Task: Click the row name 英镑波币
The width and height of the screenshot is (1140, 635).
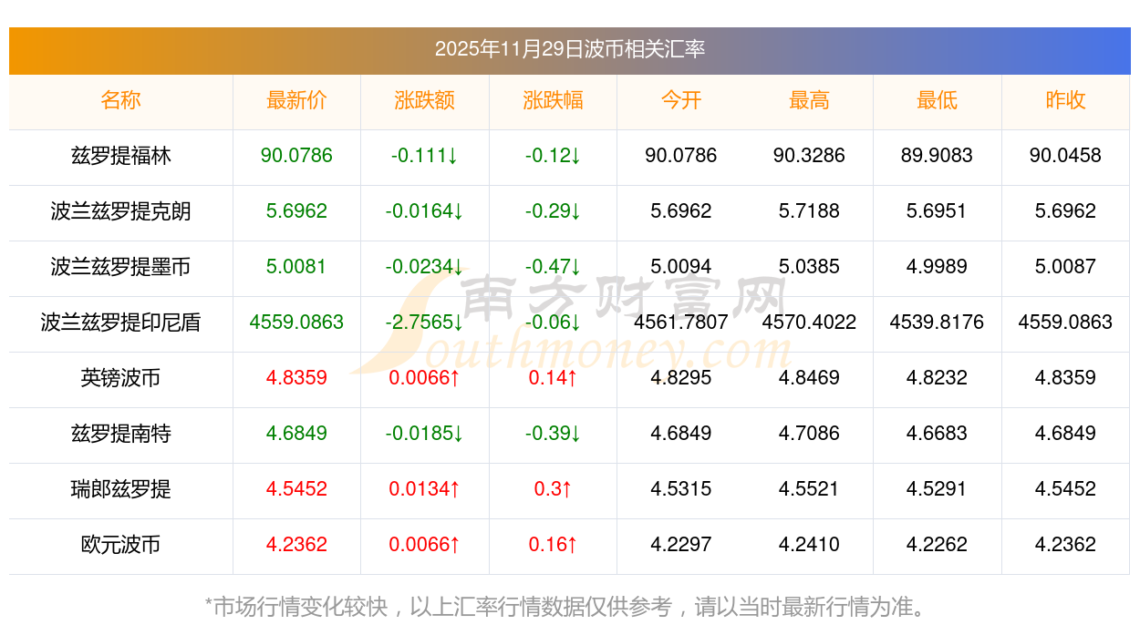Action: point(120,378)
